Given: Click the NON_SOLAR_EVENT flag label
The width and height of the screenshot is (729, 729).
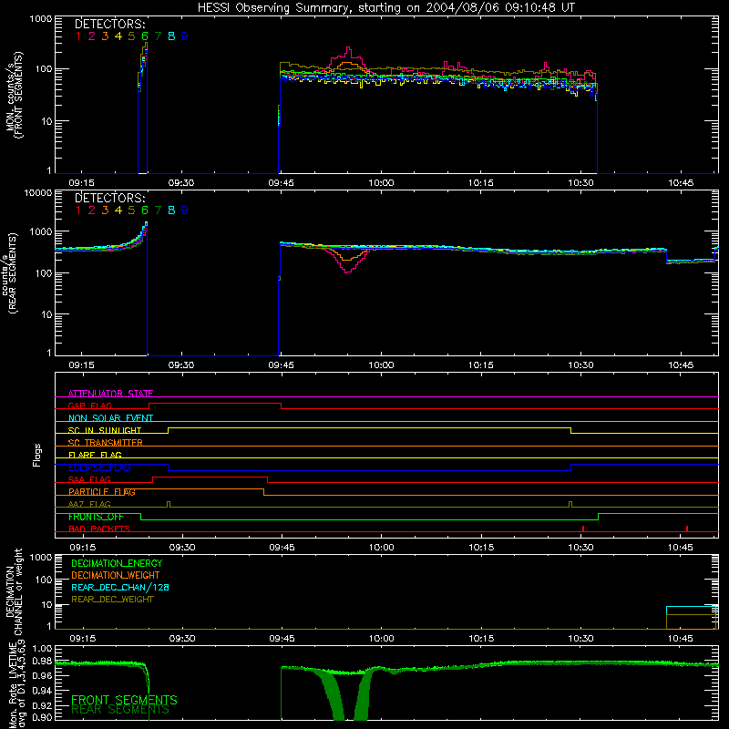Looking at the screenshot, I should click(110, 418).
